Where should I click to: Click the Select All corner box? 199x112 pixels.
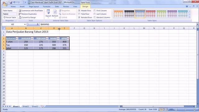pos(4,28)
